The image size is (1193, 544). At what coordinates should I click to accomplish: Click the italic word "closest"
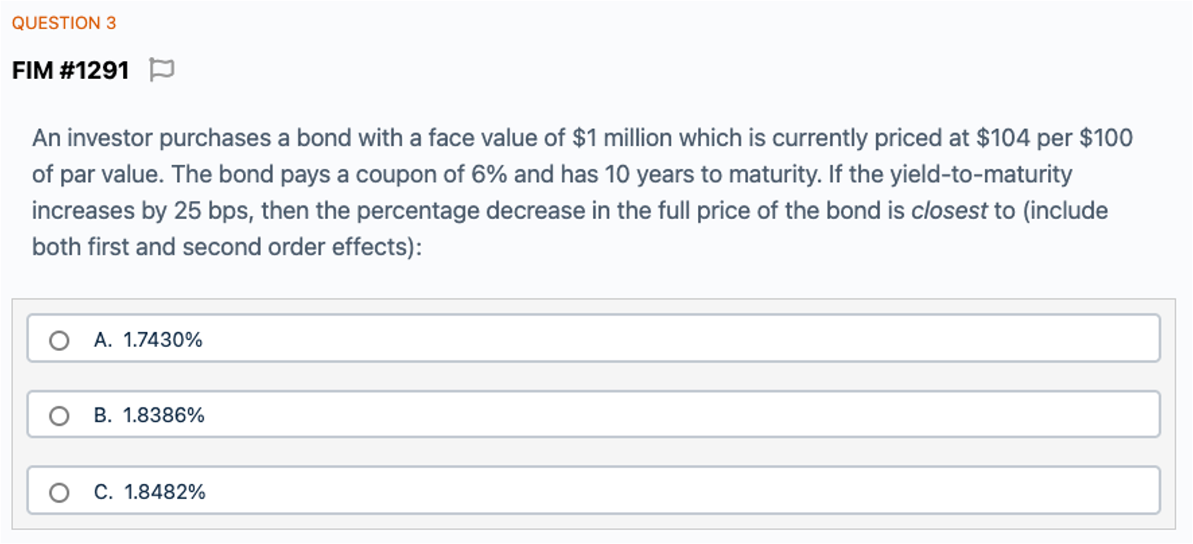point(949,210)
